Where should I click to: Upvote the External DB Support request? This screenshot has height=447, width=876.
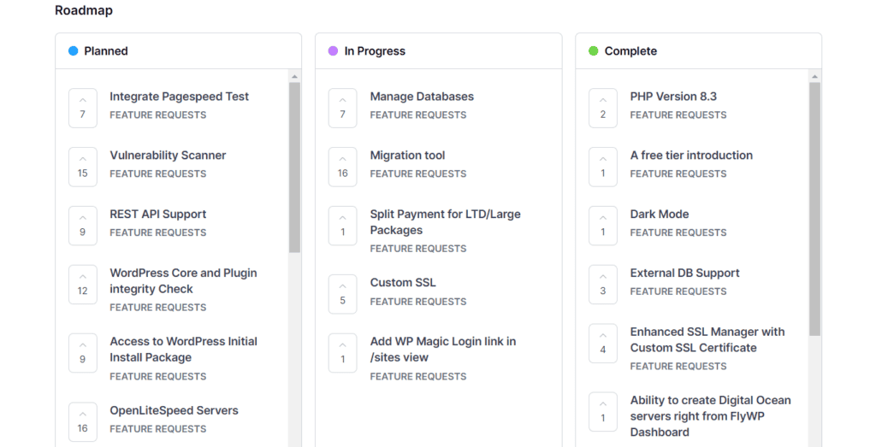coord(603,285)
